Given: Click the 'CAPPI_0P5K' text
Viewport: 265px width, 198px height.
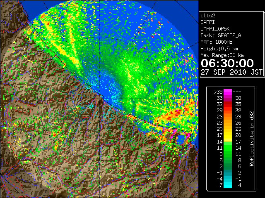Looking at the screenshot, I should click(x=215, y=29).
